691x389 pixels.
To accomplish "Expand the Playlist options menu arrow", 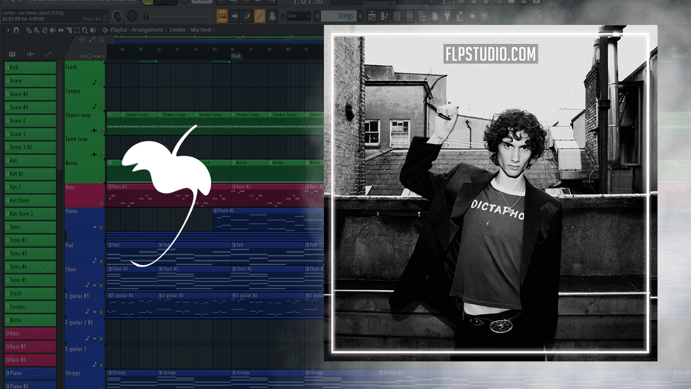I will click(x=8, y=30).
